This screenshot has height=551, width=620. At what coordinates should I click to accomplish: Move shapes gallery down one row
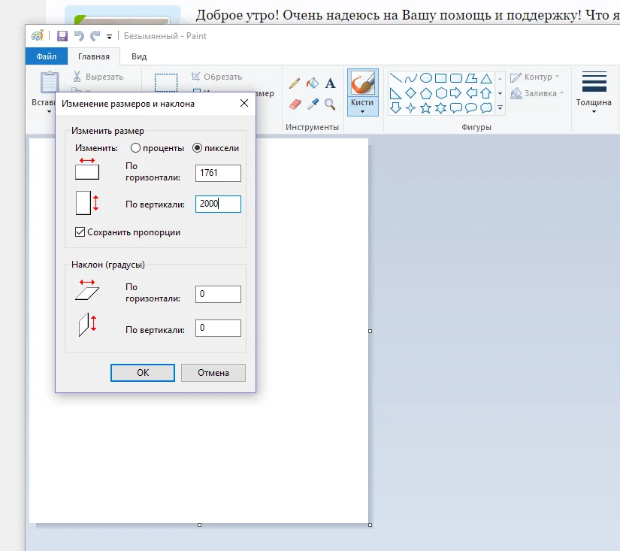500,93
